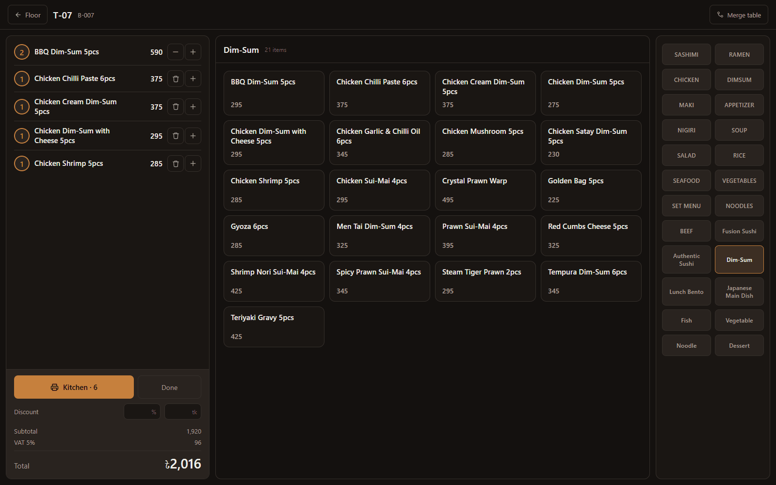
Task: Trash the Chicken Dim-Sum with Cheese order line
Action: coord(176,136)
